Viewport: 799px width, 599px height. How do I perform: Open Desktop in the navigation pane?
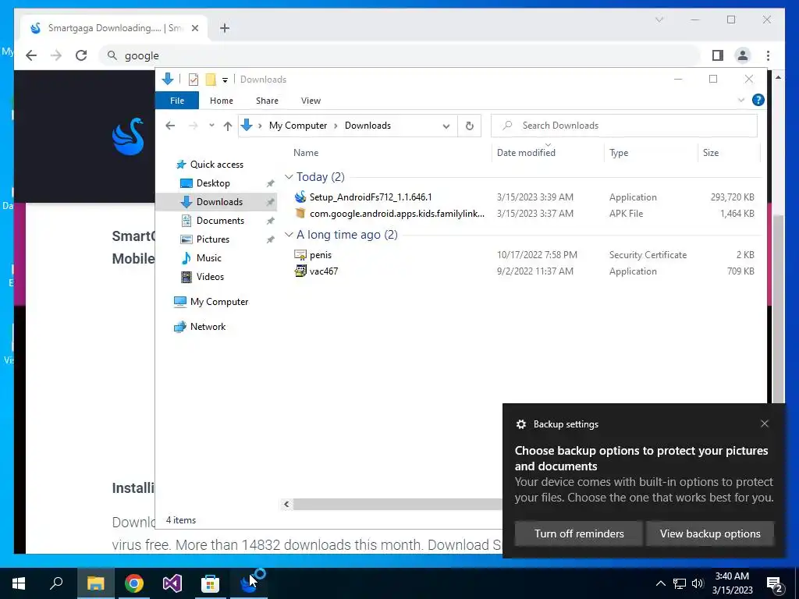(x=213, y=183)
